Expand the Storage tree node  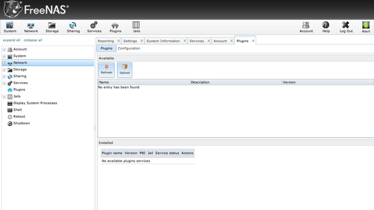[4, 70]
